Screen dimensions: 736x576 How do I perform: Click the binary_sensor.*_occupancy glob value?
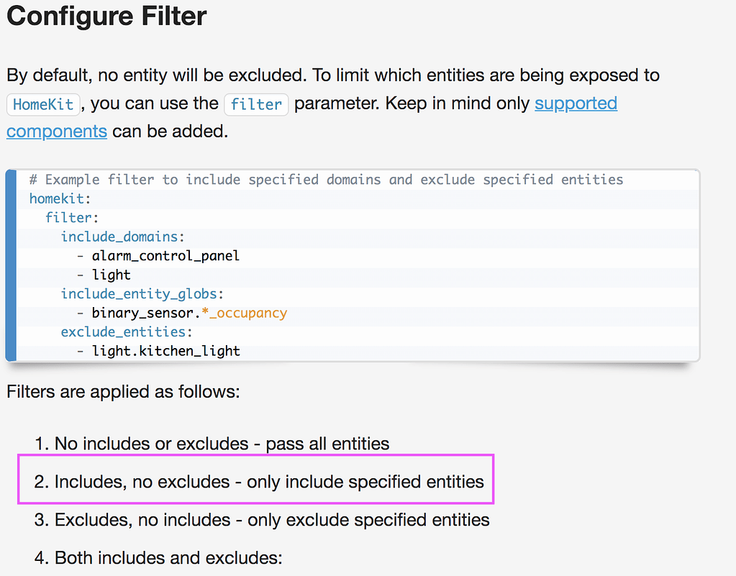[188, 313]
